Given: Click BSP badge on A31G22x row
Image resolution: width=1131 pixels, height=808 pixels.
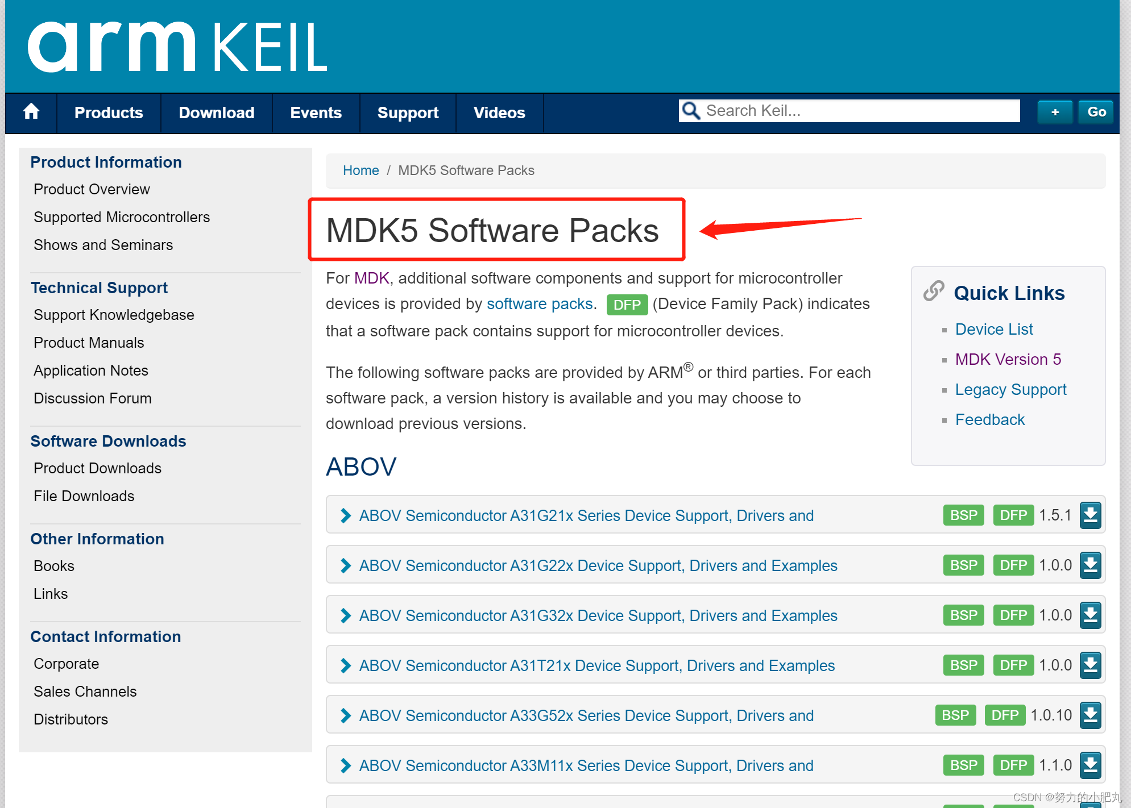Looking at the screenshot, I should (x=963, y=565).
